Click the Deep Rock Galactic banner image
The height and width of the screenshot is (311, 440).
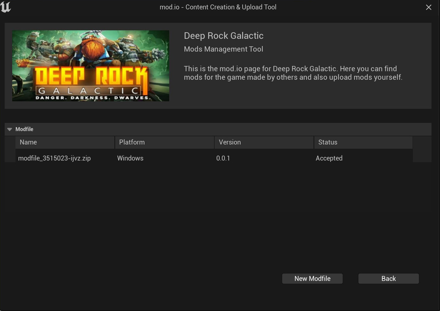(91, 66)
